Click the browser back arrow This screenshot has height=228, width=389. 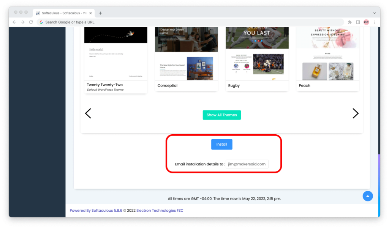click(x=14, y=22)
